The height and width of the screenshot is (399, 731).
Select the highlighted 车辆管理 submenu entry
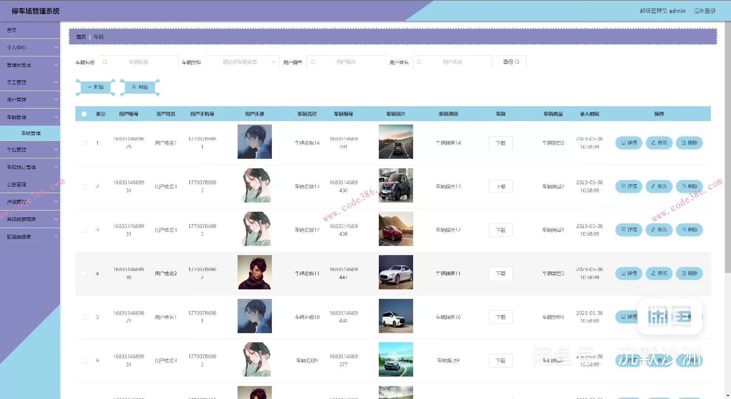coord(30,133)
